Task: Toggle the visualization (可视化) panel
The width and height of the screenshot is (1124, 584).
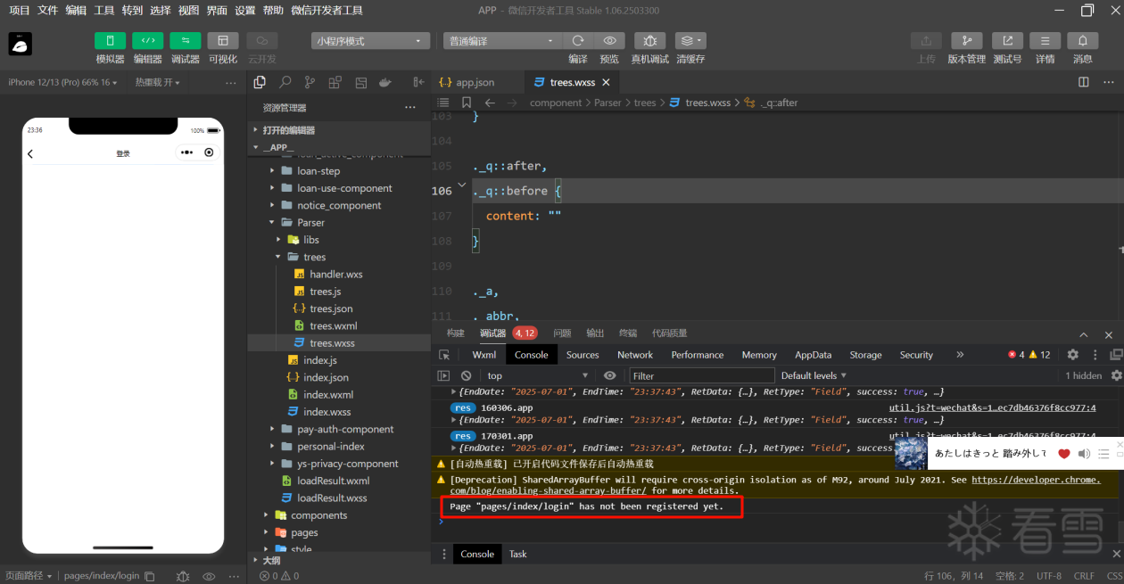Action: (x=223, y=41)
